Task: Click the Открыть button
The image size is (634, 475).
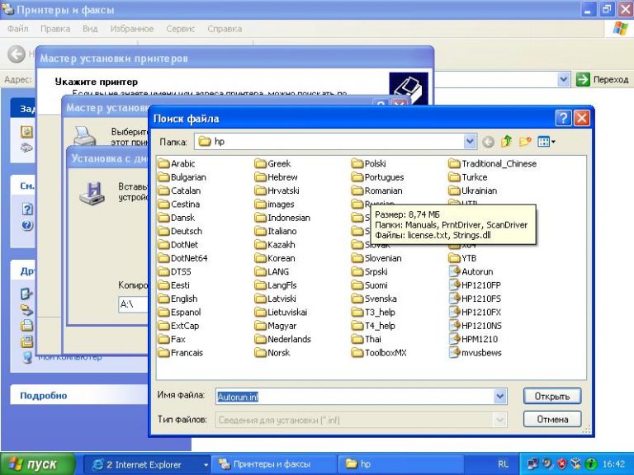Action: (x=552, y=396)
